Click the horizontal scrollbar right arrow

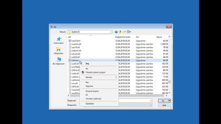coord(166,95)
